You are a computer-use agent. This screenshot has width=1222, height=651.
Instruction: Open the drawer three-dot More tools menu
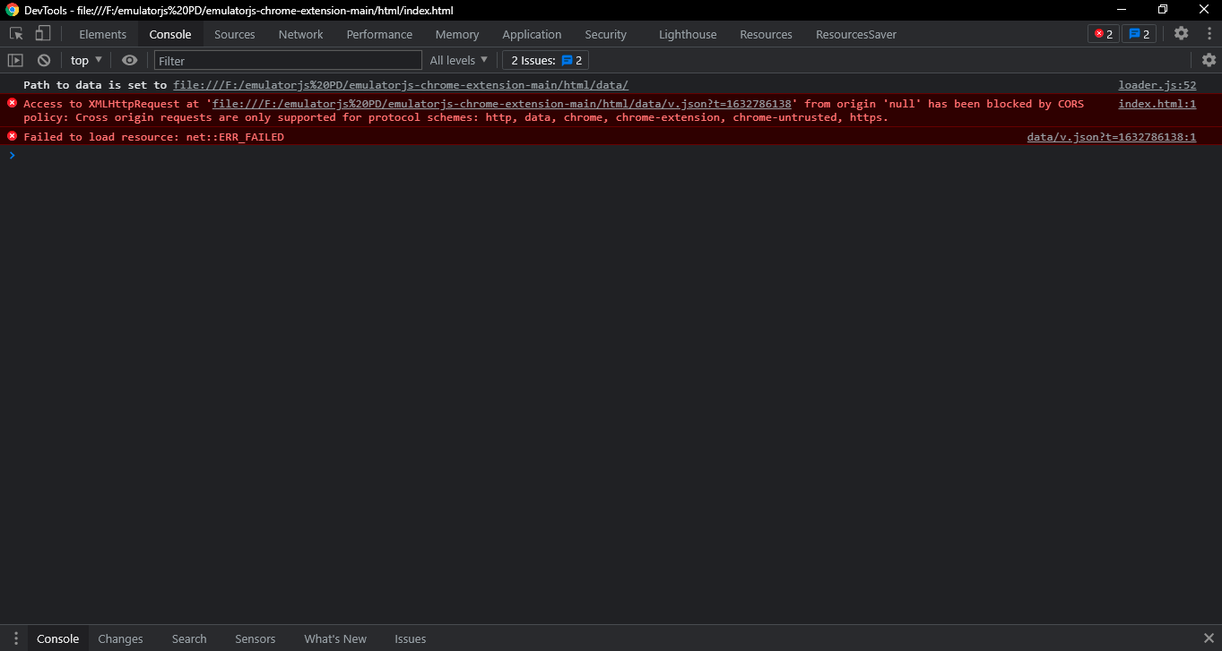14,638
